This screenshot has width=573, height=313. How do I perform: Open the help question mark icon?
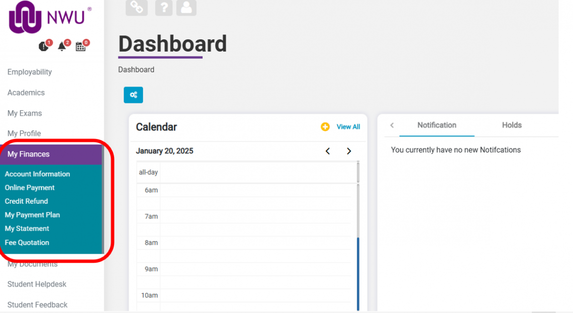point(164,7)
